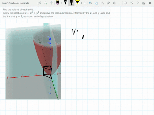Share the notebook page
This screenshot has height=115, width=154.
pyautogui.click(x=144, y=3)
